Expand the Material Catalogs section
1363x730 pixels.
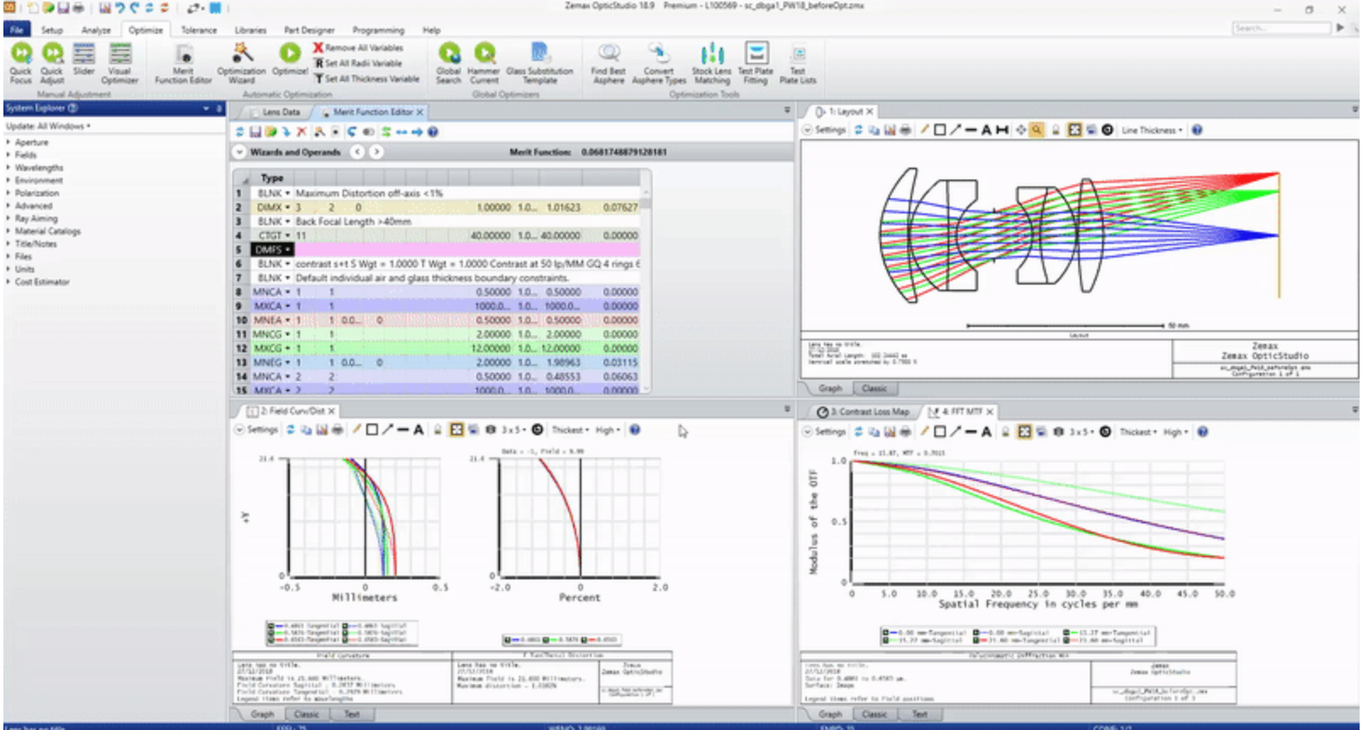8,232
